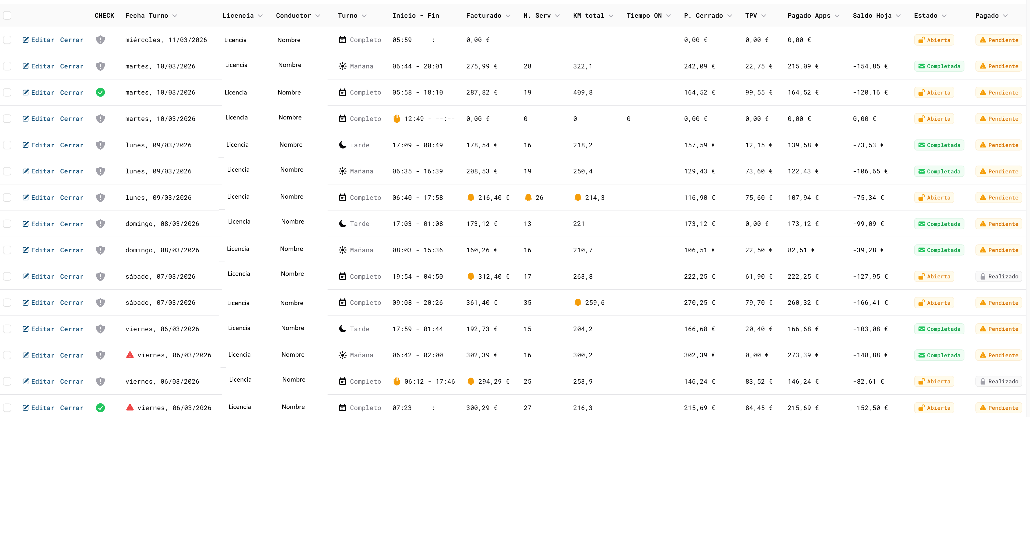The width and height of the screenshot is (1030, 553).
Task: Click the sun icon for the Mañana shift on martes 10/03
Action: pyautogui.click(x=343, y=66)
